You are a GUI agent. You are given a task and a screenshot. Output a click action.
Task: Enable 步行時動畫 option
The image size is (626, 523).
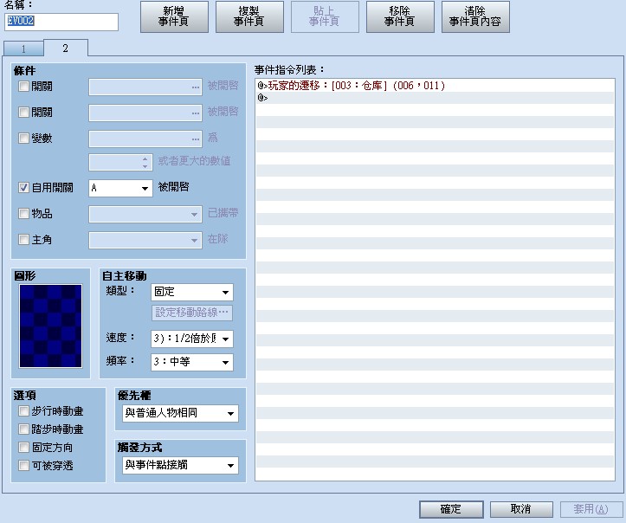[23, 410]
